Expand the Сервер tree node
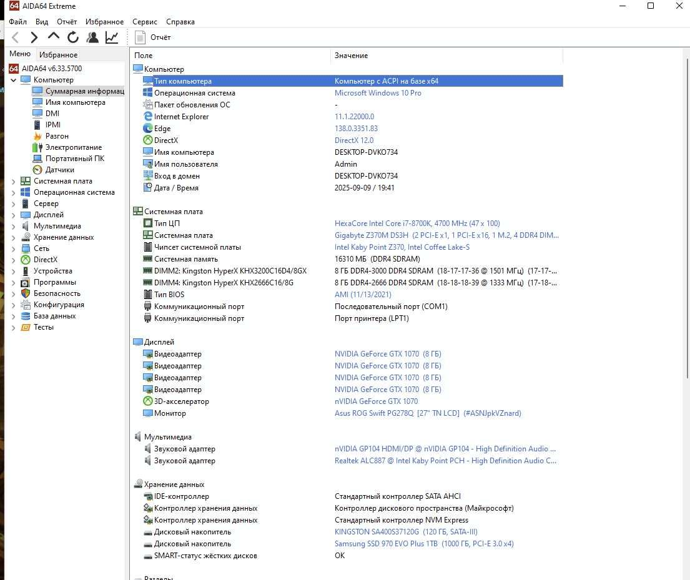The width and height of the screenshot is (690, 580). (13, 204)
